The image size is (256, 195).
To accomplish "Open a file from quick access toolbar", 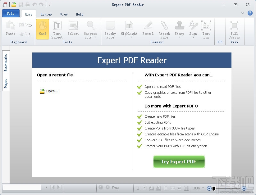I will pyautogui.click(x=14, y=5).
